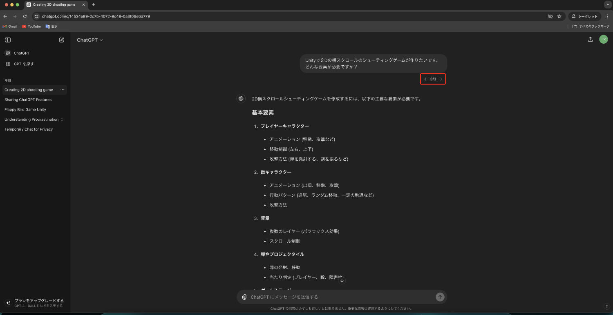Click the スクロール制御 bullet text
The width and height of the screenshot is (613, 315).
pos(285,241)
